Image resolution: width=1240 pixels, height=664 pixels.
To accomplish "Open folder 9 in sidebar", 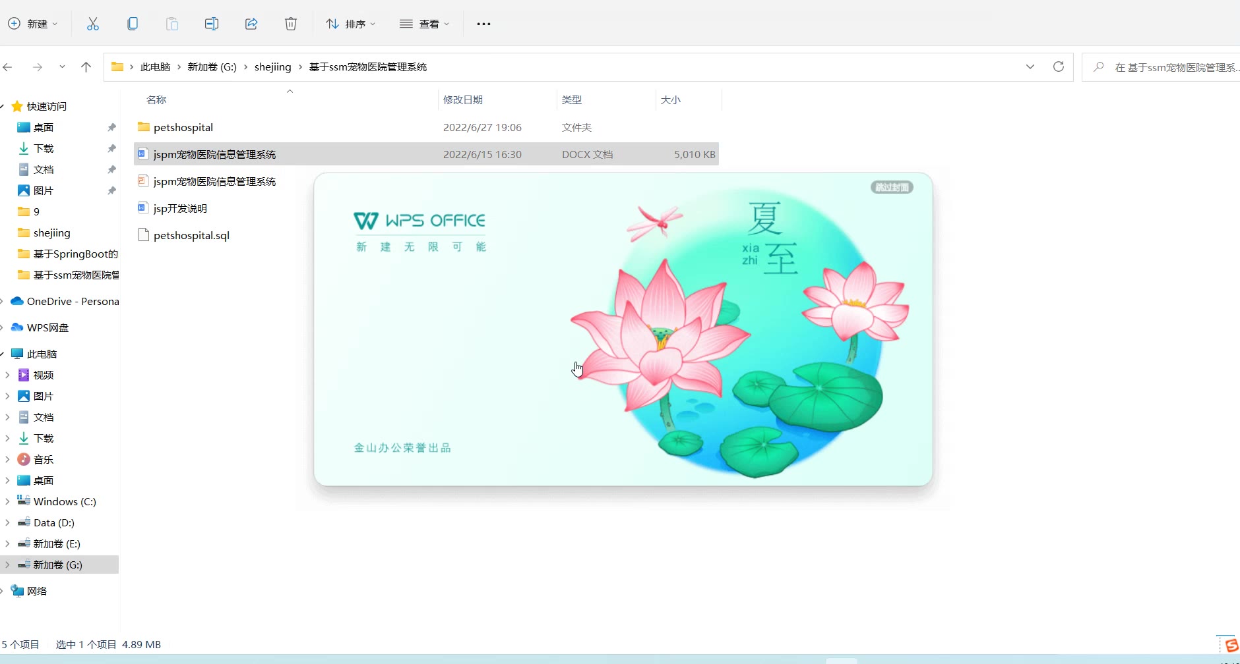I will click(x=36, y=211).
